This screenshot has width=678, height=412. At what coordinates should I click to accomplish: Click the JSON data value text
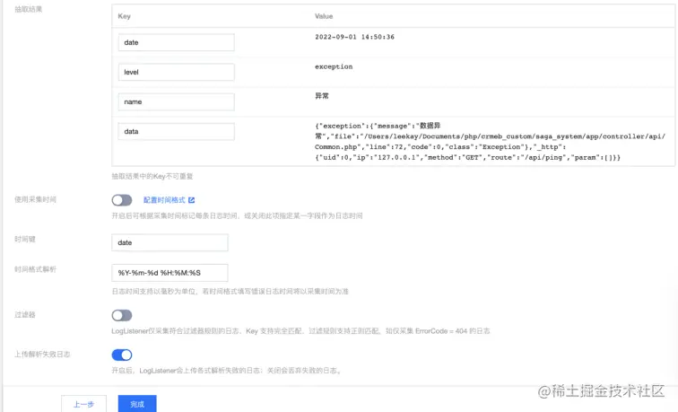click(x=490, y=142)
